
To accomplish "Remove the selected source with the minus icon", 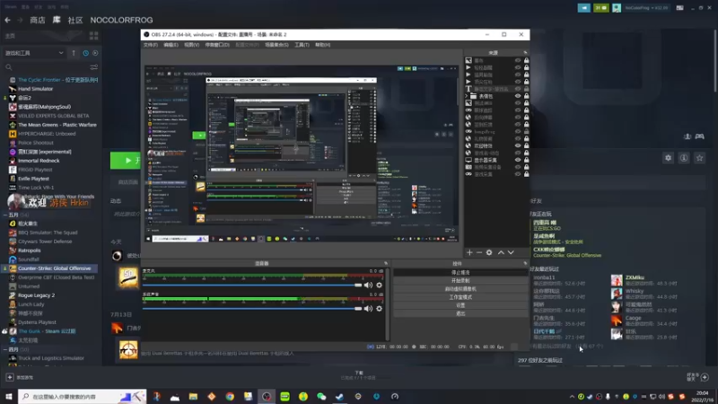I will (x=479, y=252).
